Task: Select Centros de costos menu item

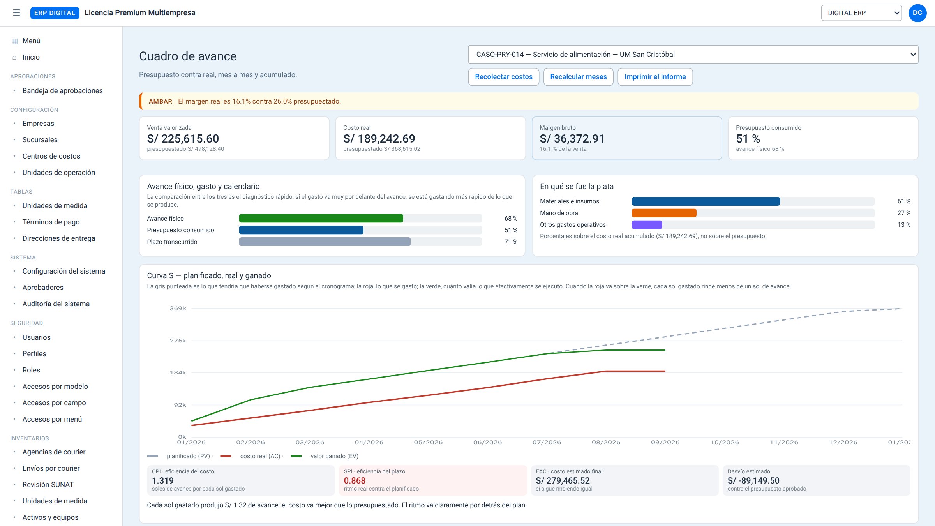Action: pyautogui.click(x=51, y=156)
